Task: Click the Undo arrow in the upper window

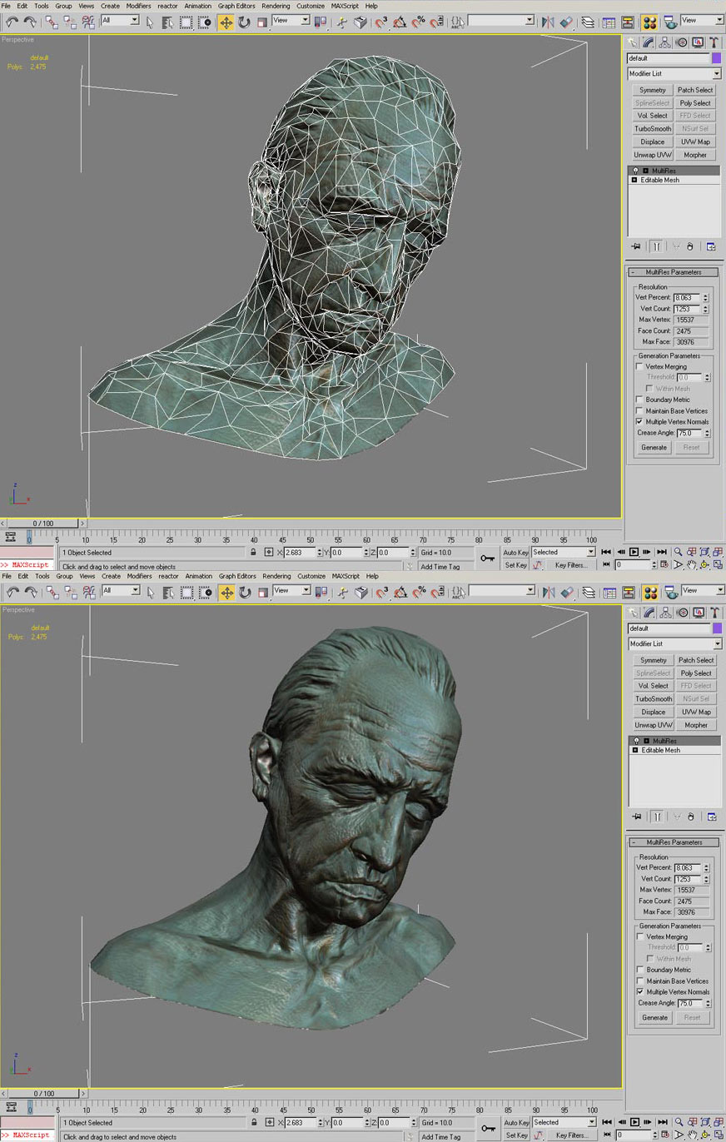Action: 12,22
